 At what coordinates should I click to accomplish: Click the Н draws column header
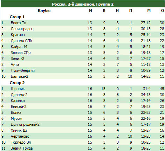click(x=117, y=11)
